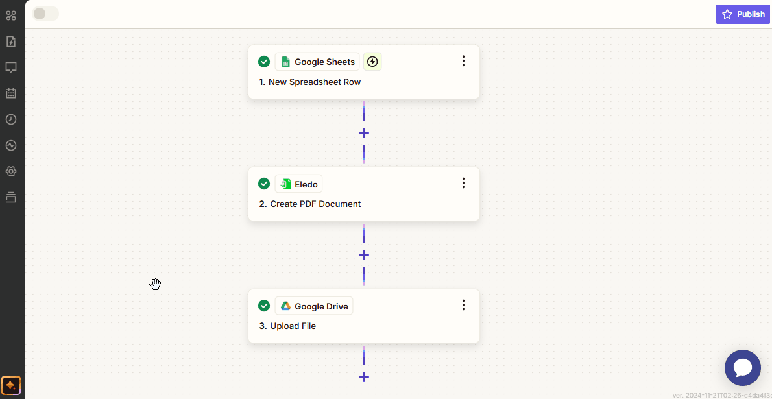Screen dimensions: 772x399
Task: Open the notes comment icon in sidebar
Action: click(x=11, y=67)
